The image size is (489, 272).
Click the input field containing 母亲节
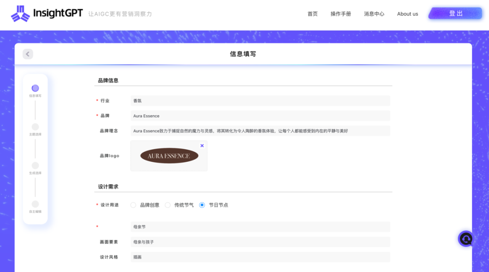260,226
